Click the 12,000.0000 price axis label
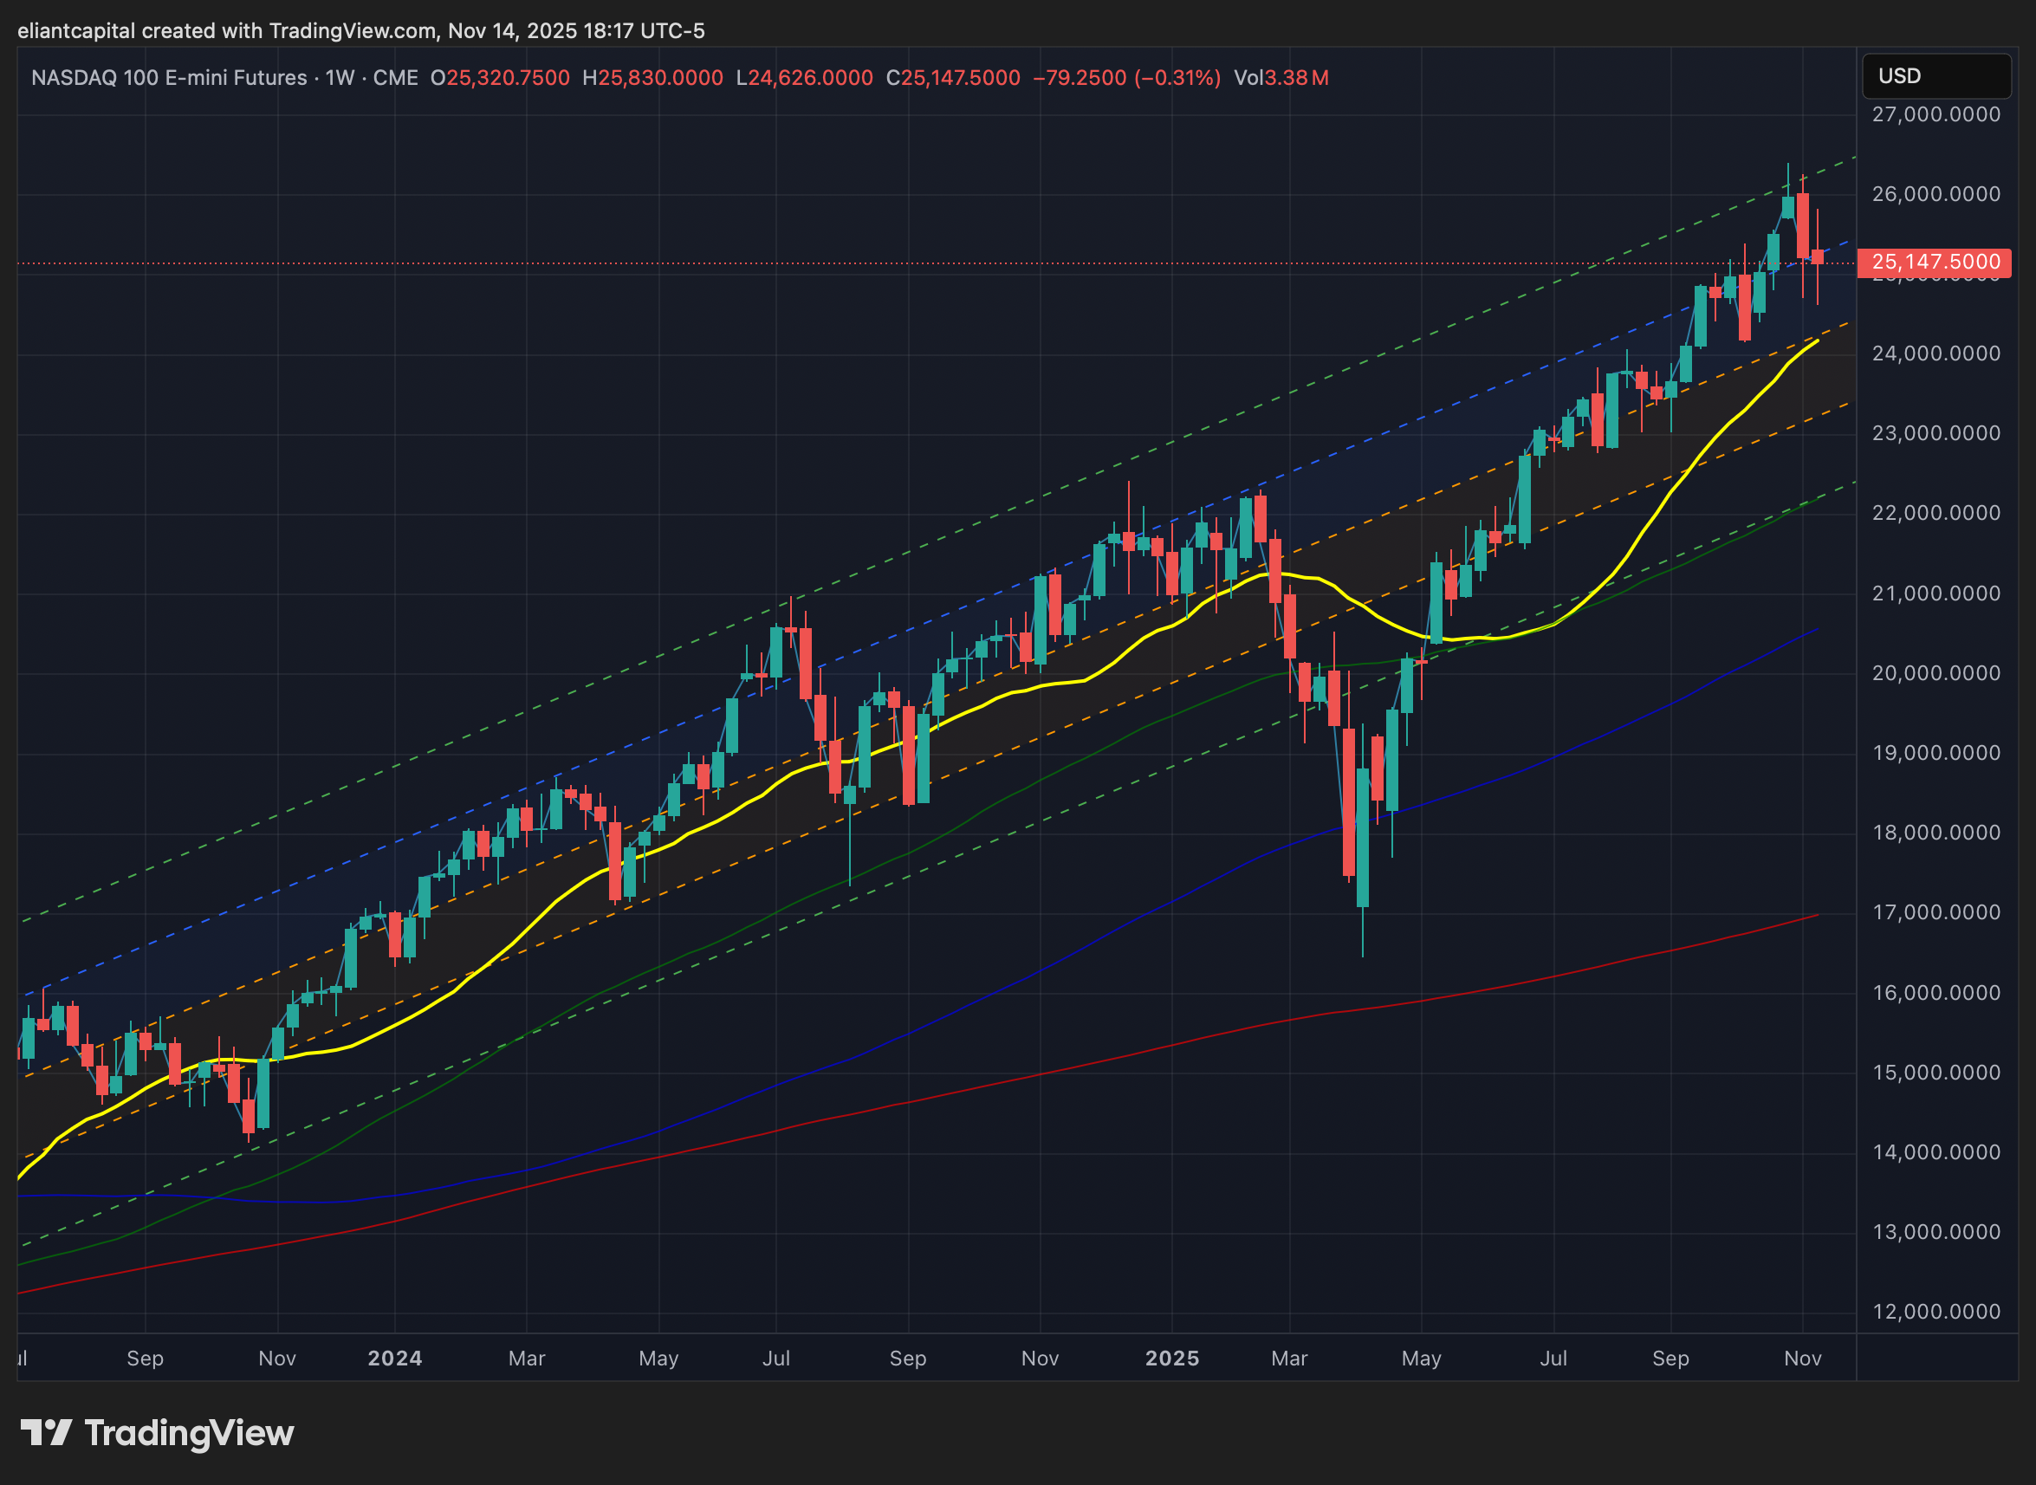This screenshot has height=1485, width=2036. 1935,1312
